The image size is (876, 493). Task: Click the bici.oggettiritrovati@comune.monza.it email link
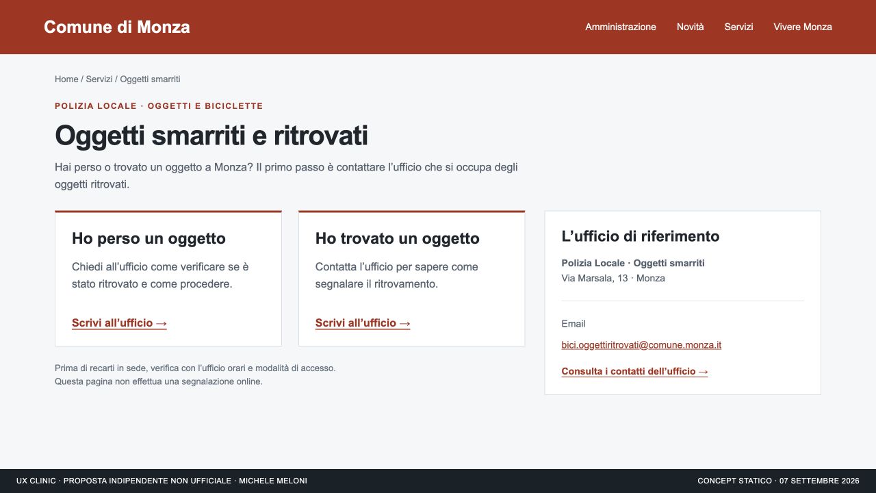coord(641,345)
